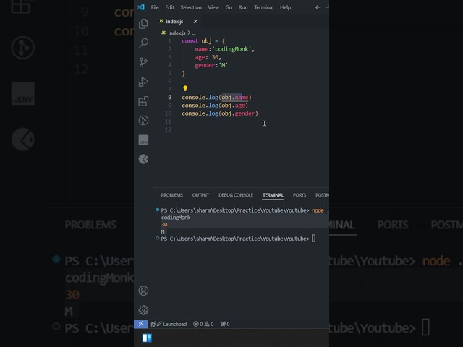Open the Search view in the activity bar
This screenshot has height=347, width=463.
coord(143,43)
